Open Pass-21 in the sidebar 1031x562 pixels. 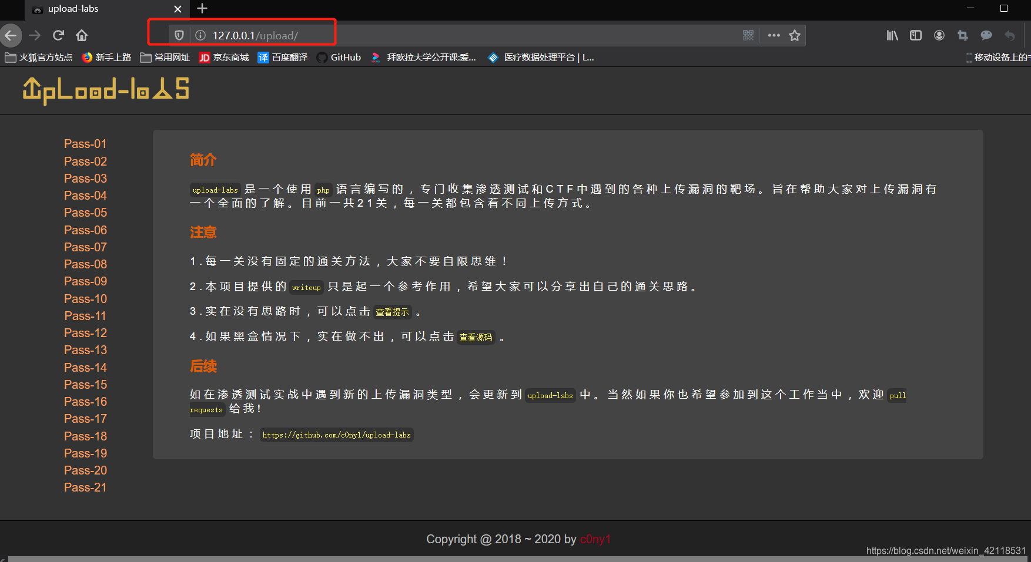tap(85, 487)
